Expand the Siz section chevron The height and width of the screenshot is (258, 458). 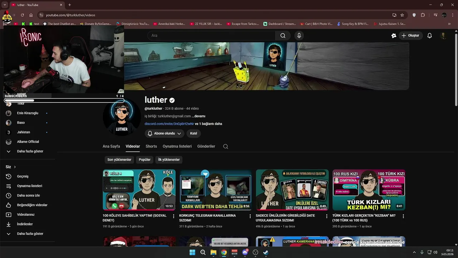[15, 167]
